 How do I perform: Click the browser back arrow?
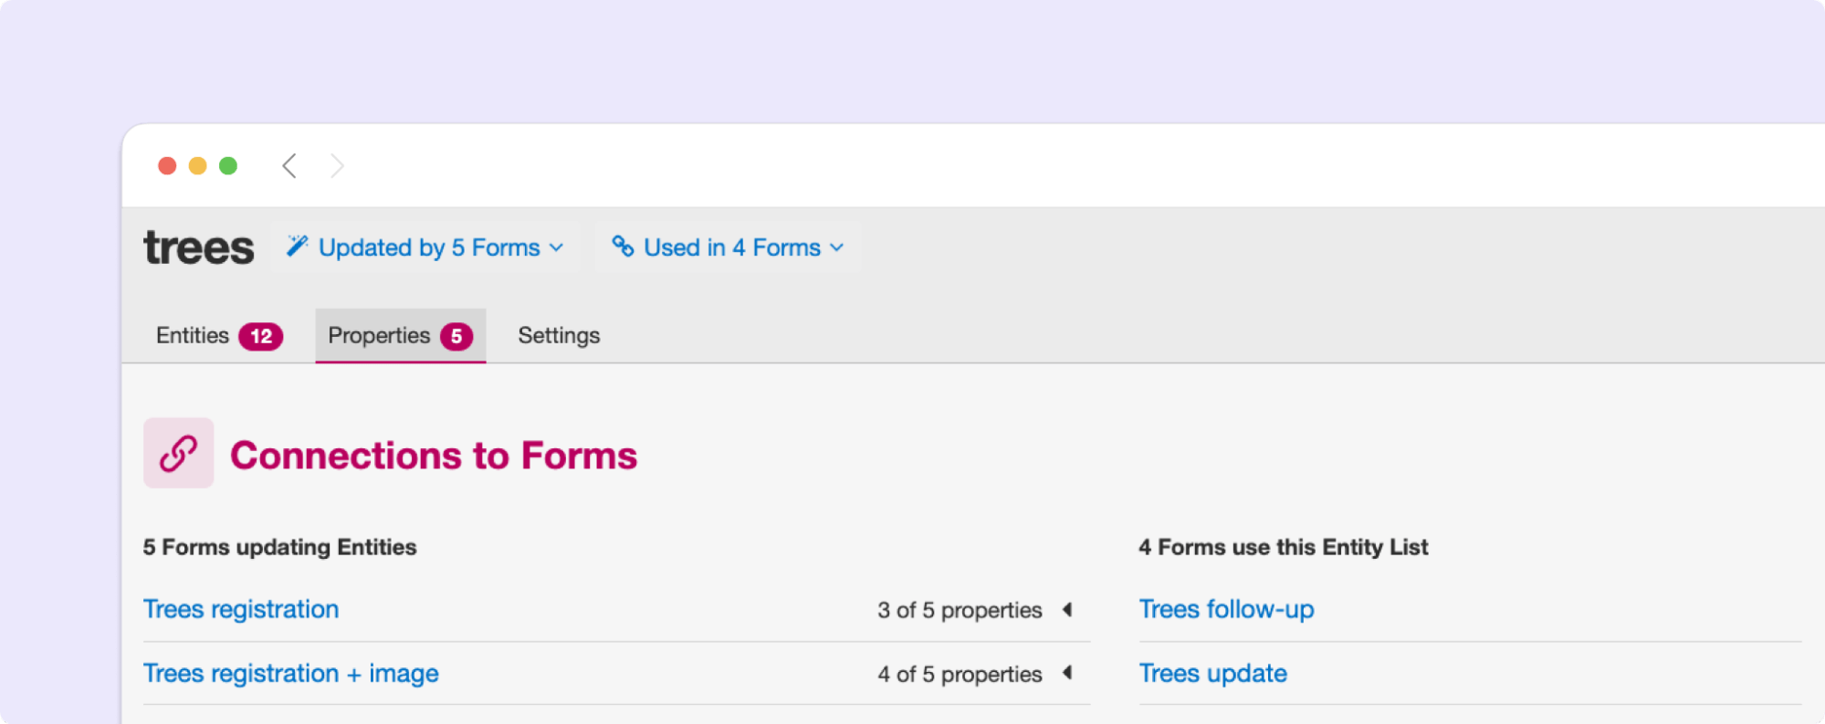tap(289, 165)
